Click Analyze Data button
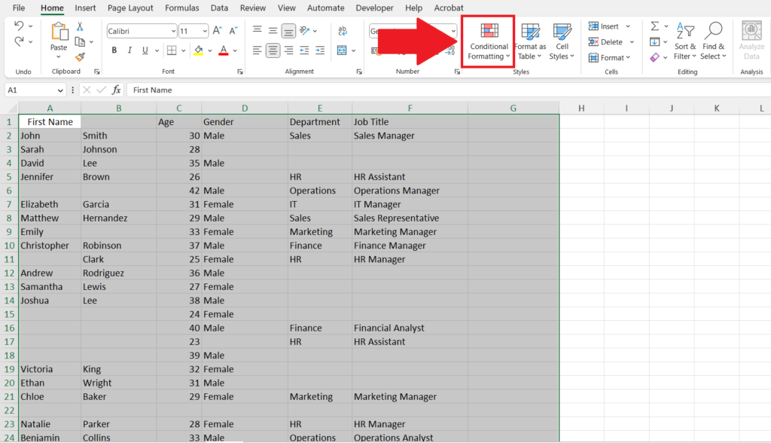This screenshot has height=443, width=771. click(751, 41)
